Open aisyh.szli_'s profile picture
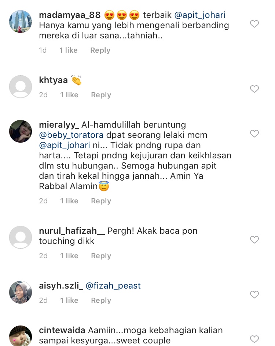The height and width of the screenshot is (346, 275). 21,292
